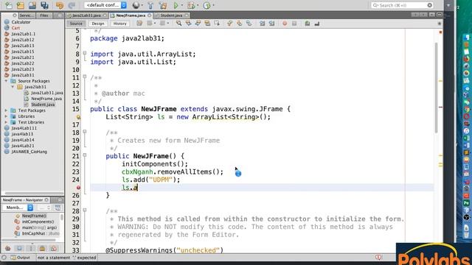The height and width of the screenshot is (265, 472).
Task: Collapse the code fold at line 21
Action: tap(85, 155)
